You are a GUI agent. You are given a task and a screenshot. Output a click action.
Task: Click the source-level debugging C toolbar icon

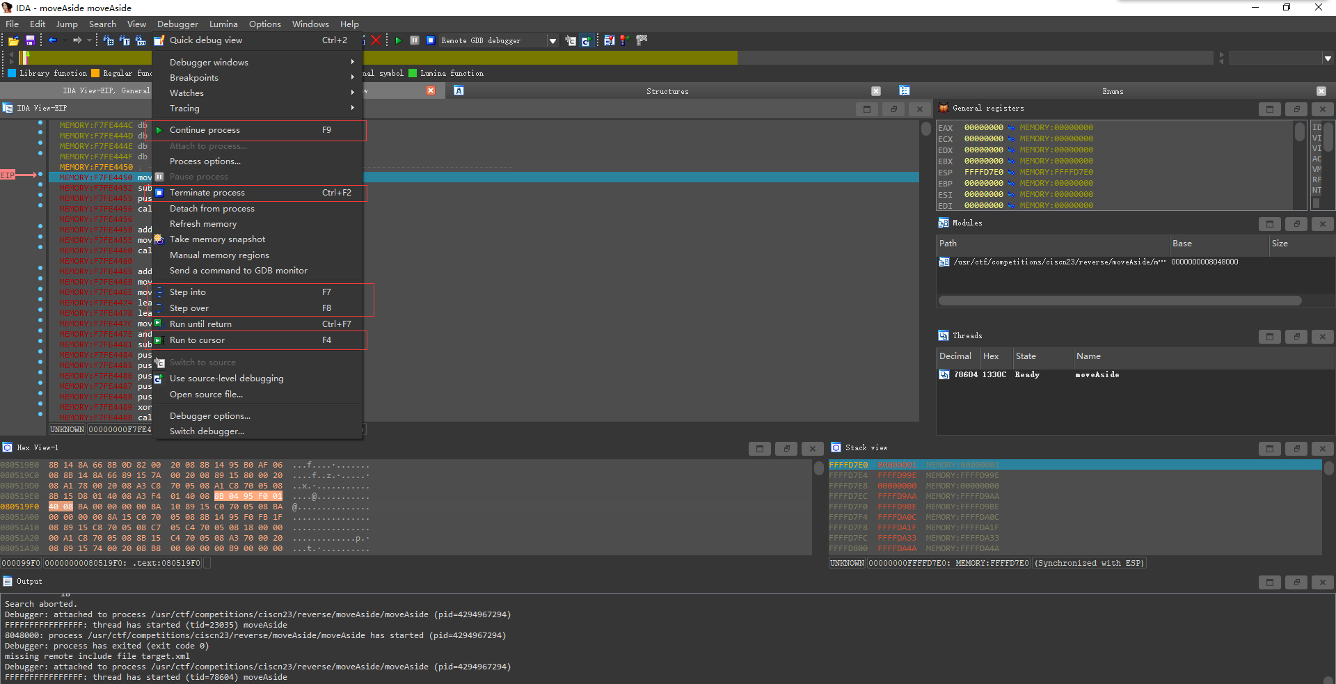[x=586, y=40]
